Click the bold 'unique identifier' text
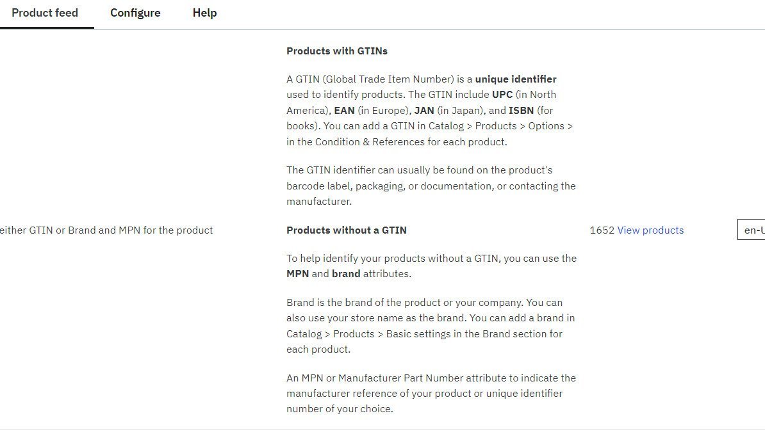This screenshot has height=441, width=765. pos(516,79)
